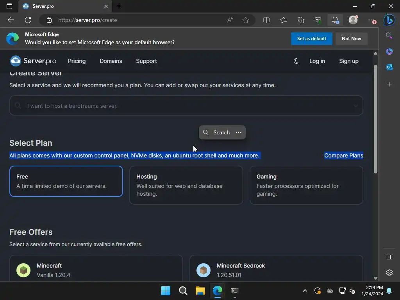Click Sign up
The image size is (400, 300).
(349, 61)
